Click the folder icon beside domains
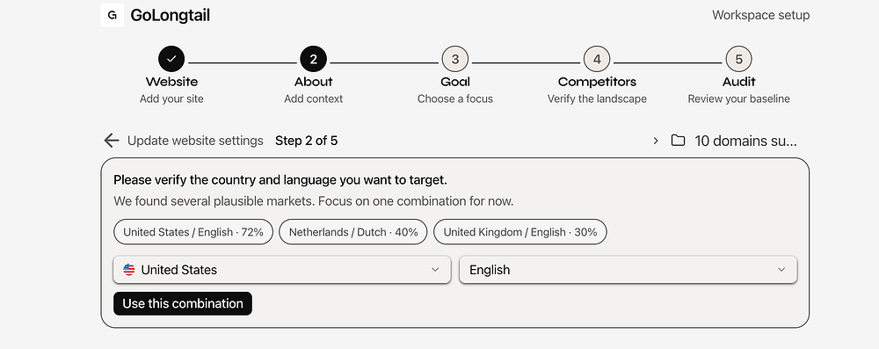 point(679,141)
